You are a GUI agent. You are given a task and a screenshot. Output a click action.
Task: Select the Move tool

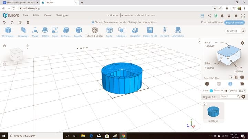(35, 32)
